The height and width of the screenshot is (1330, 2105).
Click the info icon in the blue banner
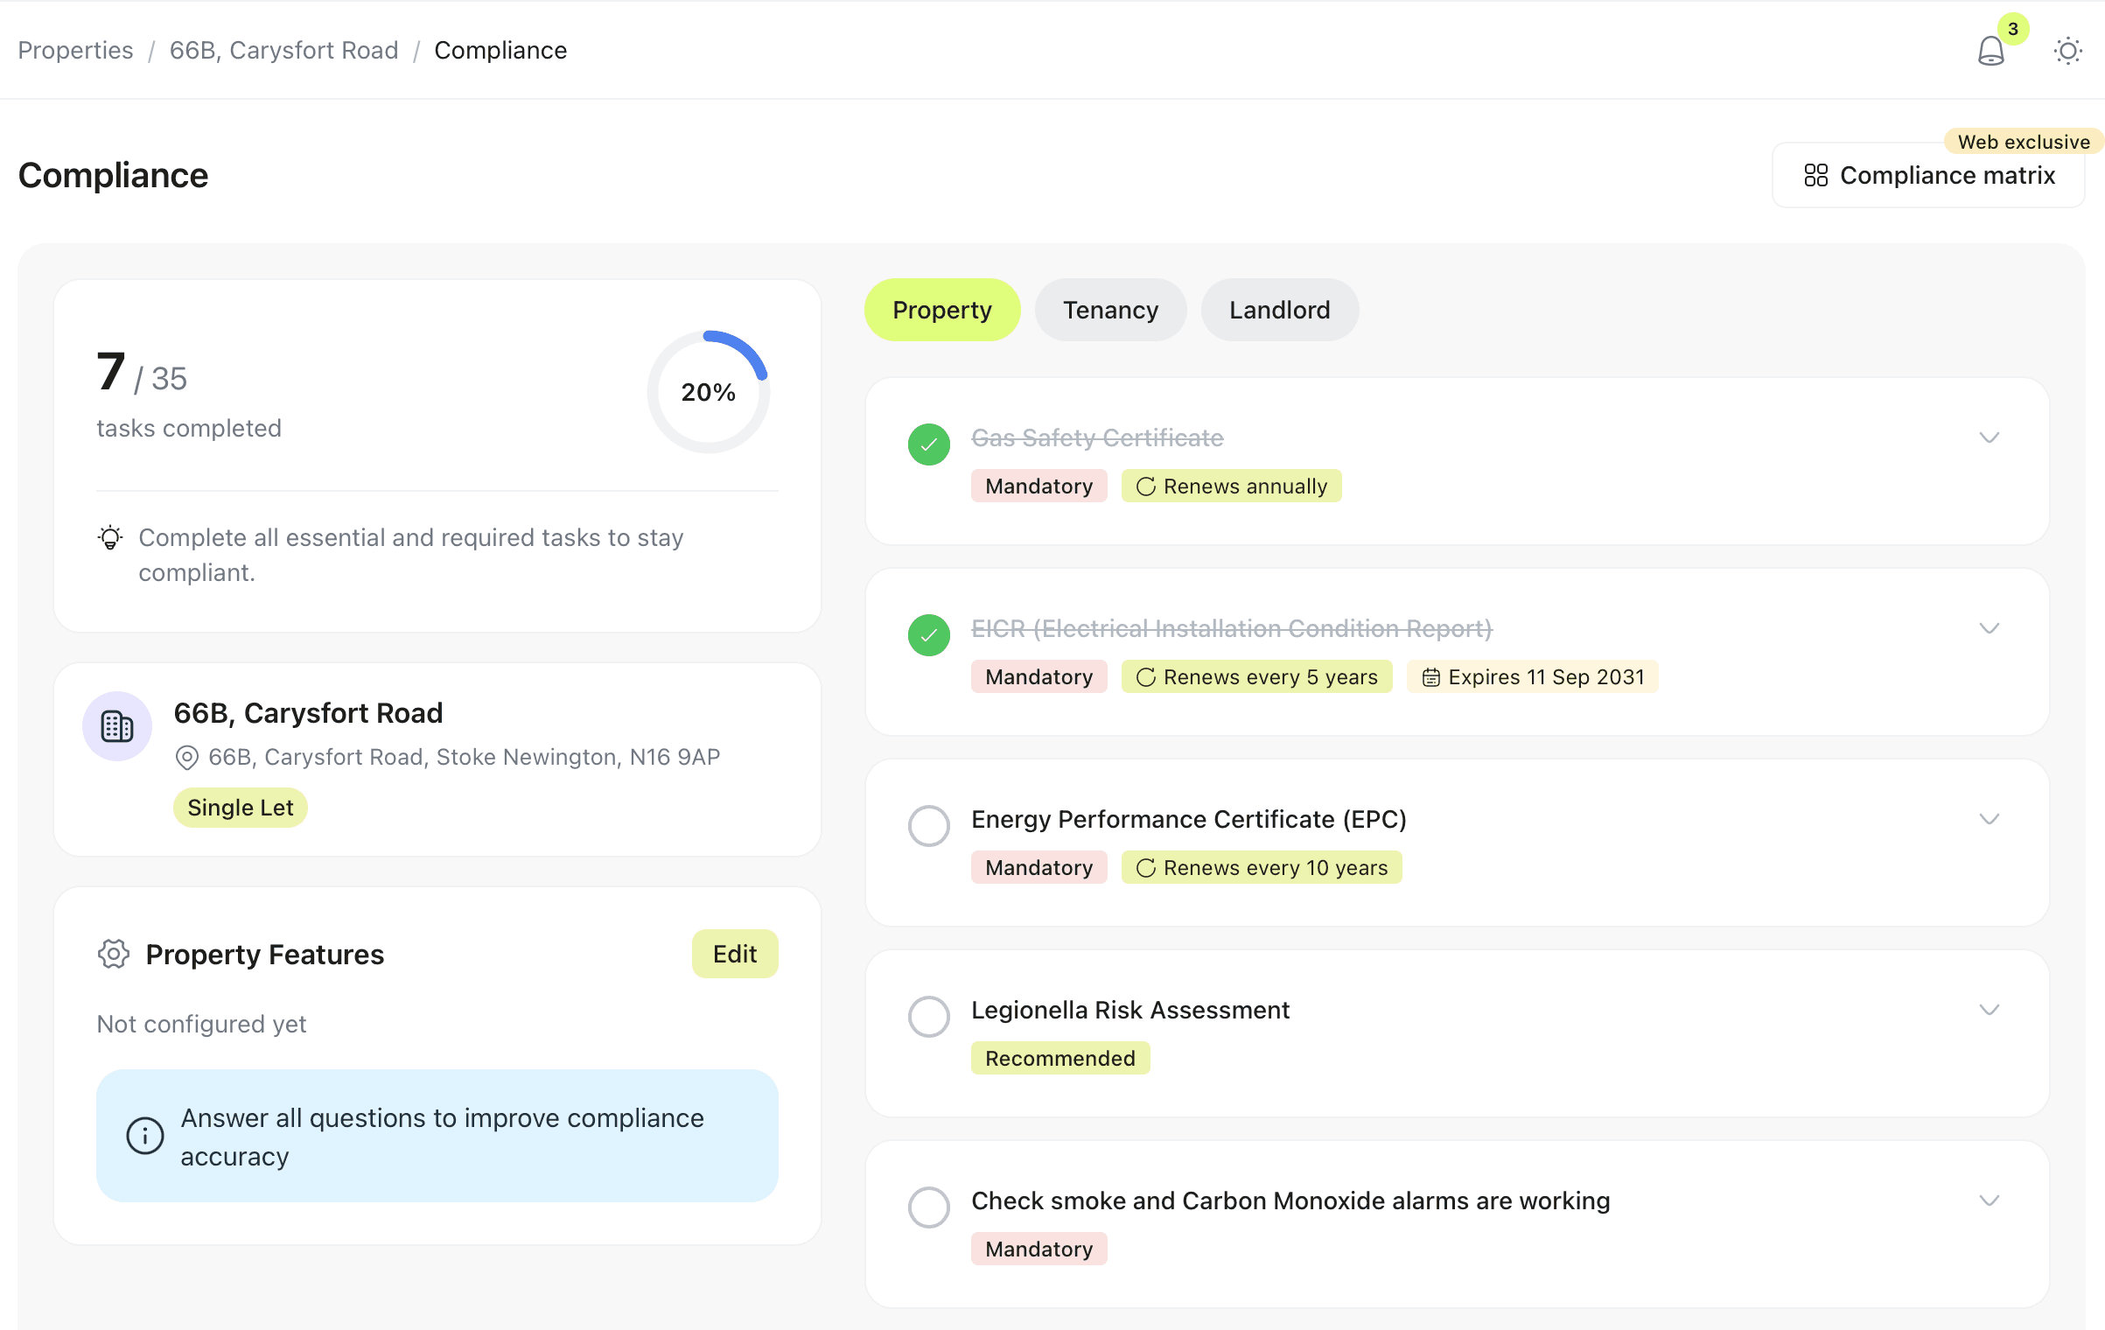click(145, 1136)
